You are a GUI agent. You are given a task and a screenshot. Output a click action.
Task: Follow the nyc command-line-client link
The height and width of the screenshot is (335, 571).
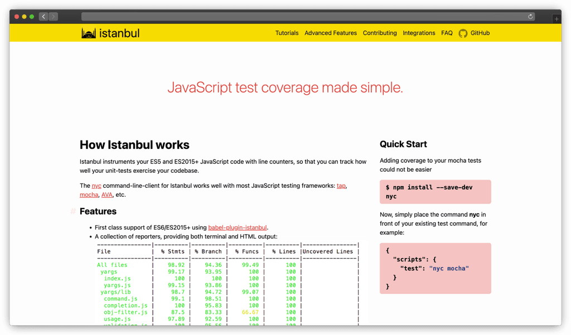96,186
